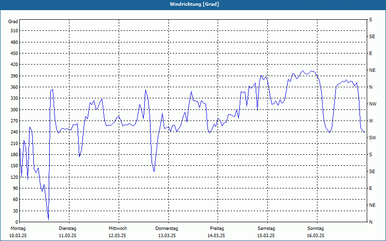The image size is (386, 241).
Task: Select the 'SE' compass label near 120
Action: coord(372,172)
